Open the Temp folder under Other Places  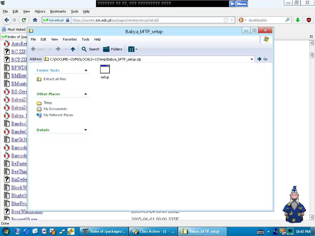[44, 103]
